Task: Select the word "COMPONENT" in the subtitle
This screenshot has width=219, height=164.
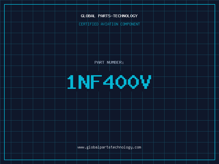Action: [130, 24]
